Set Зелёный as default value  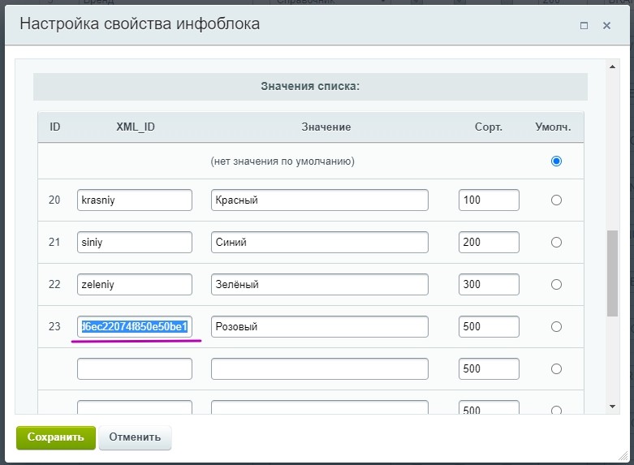point(556,284)
